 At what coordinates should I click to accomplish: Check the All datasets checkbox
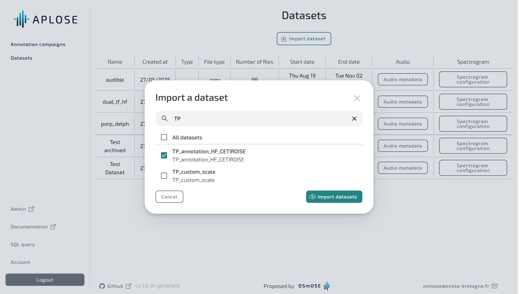164,137
